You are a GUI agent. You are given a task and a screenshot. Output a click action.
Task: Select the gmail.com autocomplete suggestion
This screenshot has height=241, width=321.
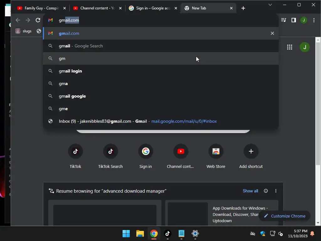click(x=161, y=33)
